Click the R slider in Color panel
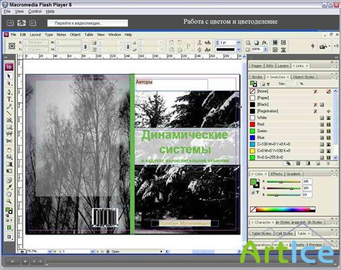Image resolution: width=341 pixels, height=270 pixels. click(x=283, y=182)
